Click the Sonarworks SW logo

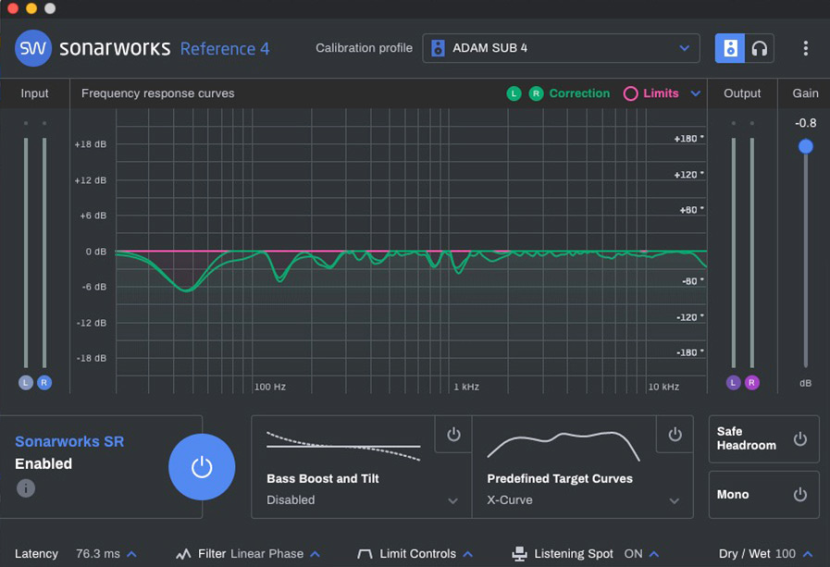pyautogui.click(x=32, y=48)
